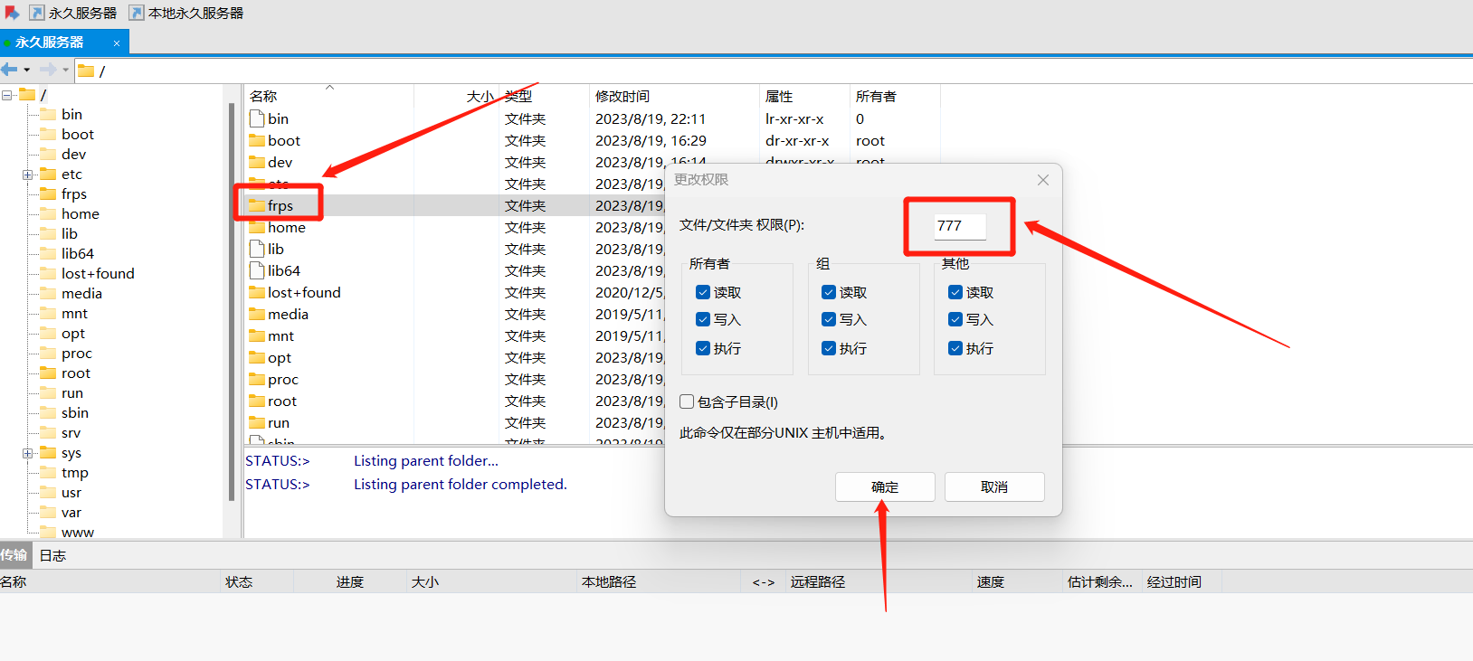Switch to the 传输 tab
The height and width of the screenshot is (661, 1473).
(x=14, y=555)
